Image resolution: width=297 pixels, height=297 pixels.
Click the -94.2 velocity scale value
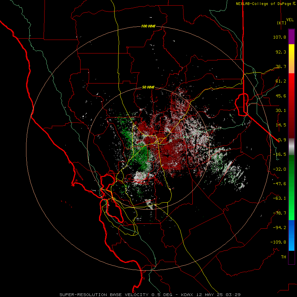click(280, 228)
